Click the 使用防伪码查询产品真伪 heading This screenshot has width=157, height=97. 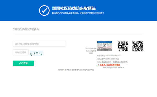26,29
